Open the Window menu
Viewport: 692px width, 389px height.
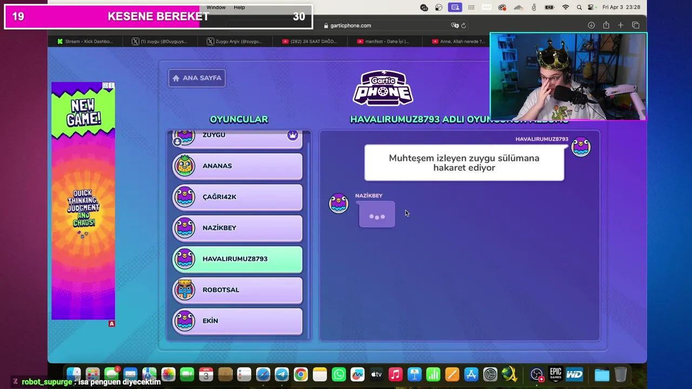[216, 8]
